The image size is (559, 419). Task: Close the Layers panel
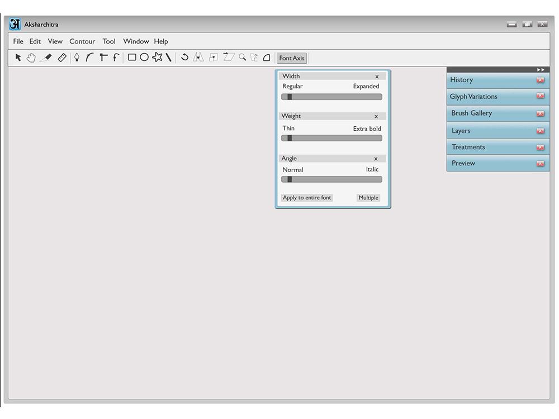[x=541, y=131]
